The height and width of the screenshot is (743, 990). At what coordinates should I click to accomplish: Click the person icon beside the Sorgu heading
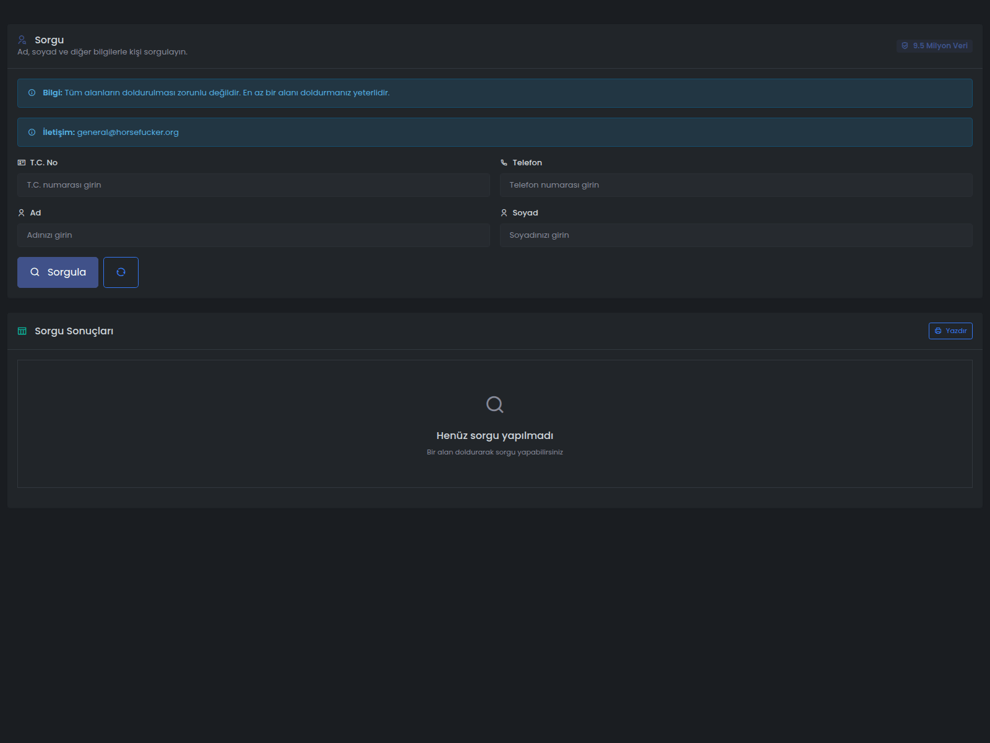[x=22, y=38]
